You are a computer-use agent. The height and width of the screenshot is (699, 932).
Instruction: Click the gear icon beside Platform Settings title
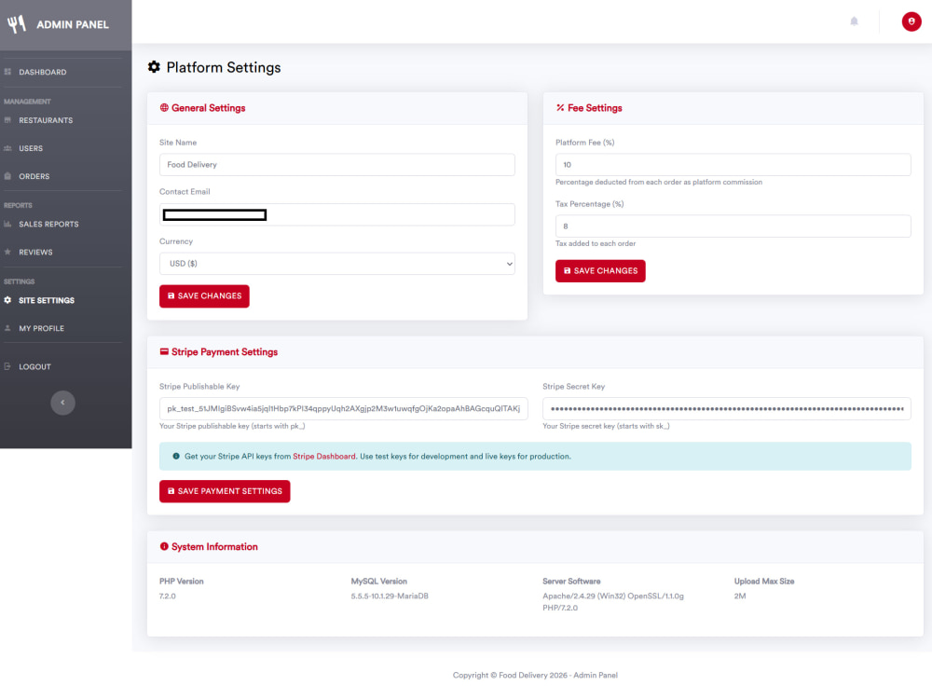(154, 67)
